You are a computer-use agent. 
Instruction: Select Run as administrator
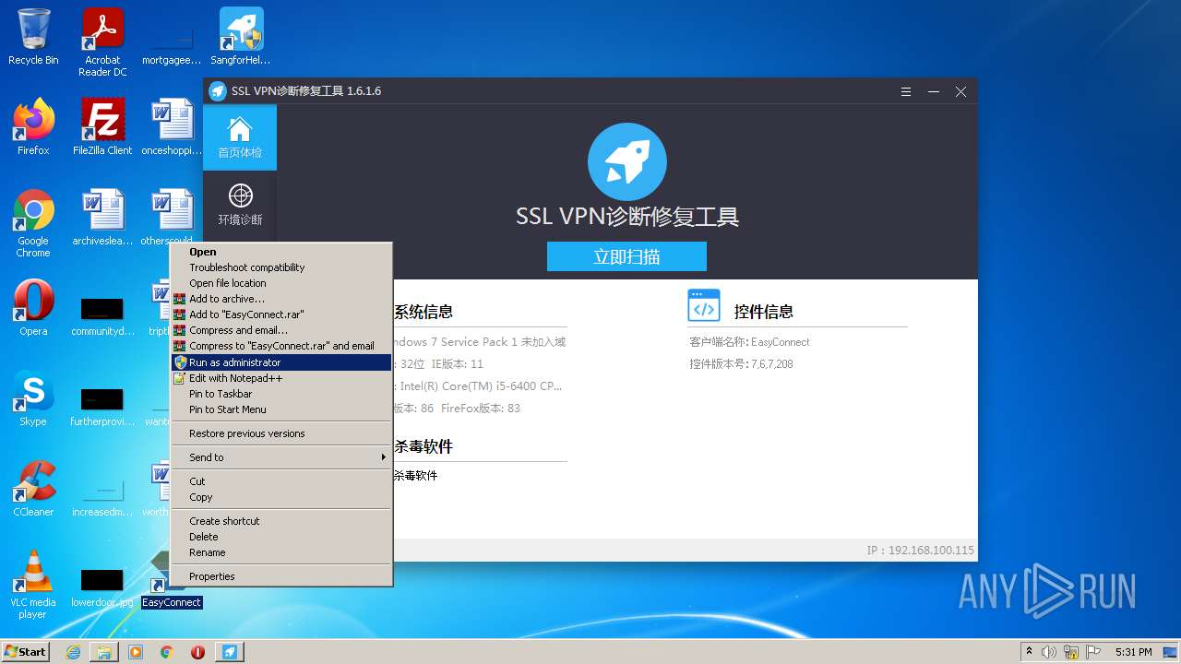tap(281, 362)
